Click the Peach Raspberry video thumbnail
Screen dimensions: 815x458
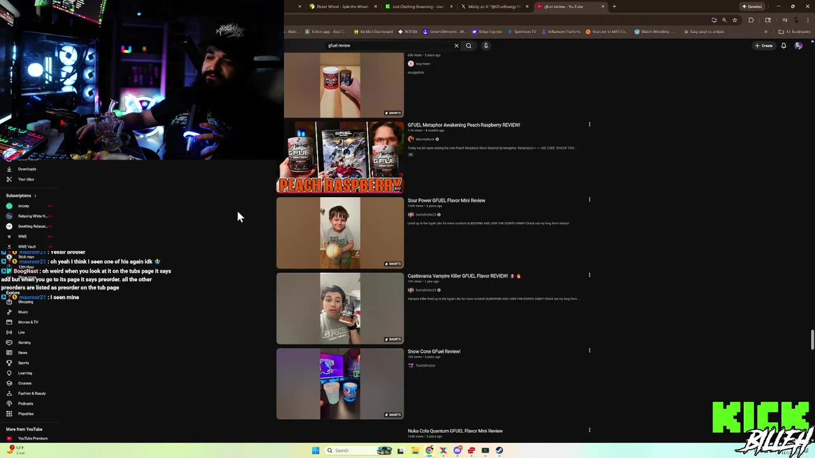(x=340, y=157)
